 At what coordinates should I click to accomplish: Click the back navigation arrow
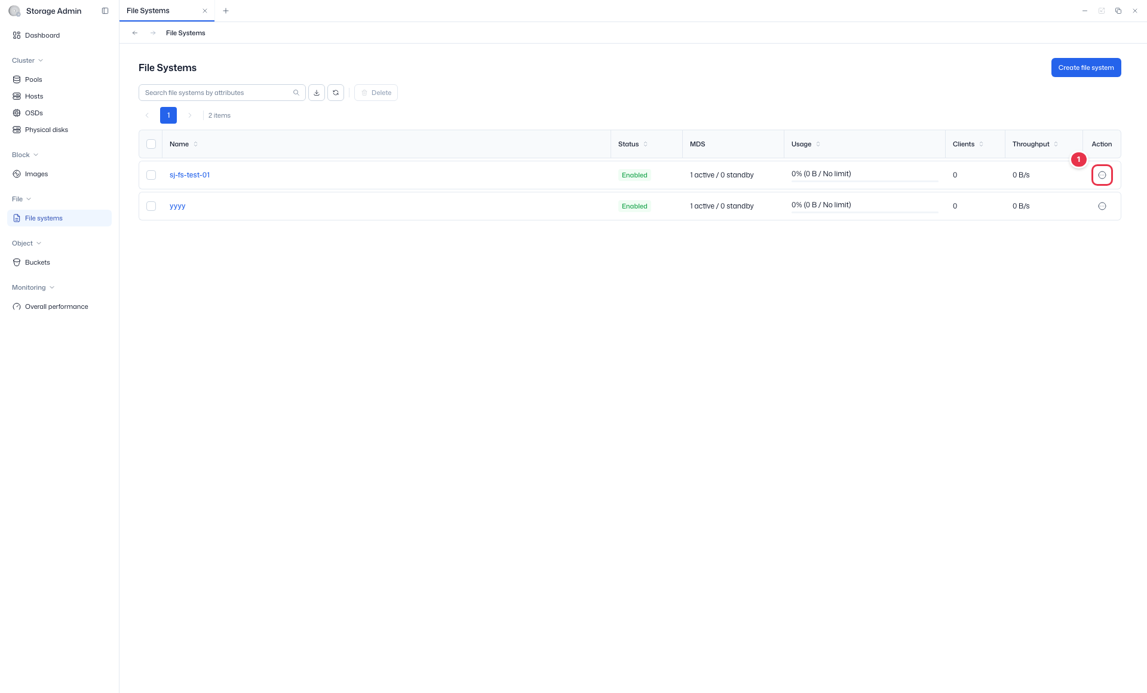(x=135, y=33)
